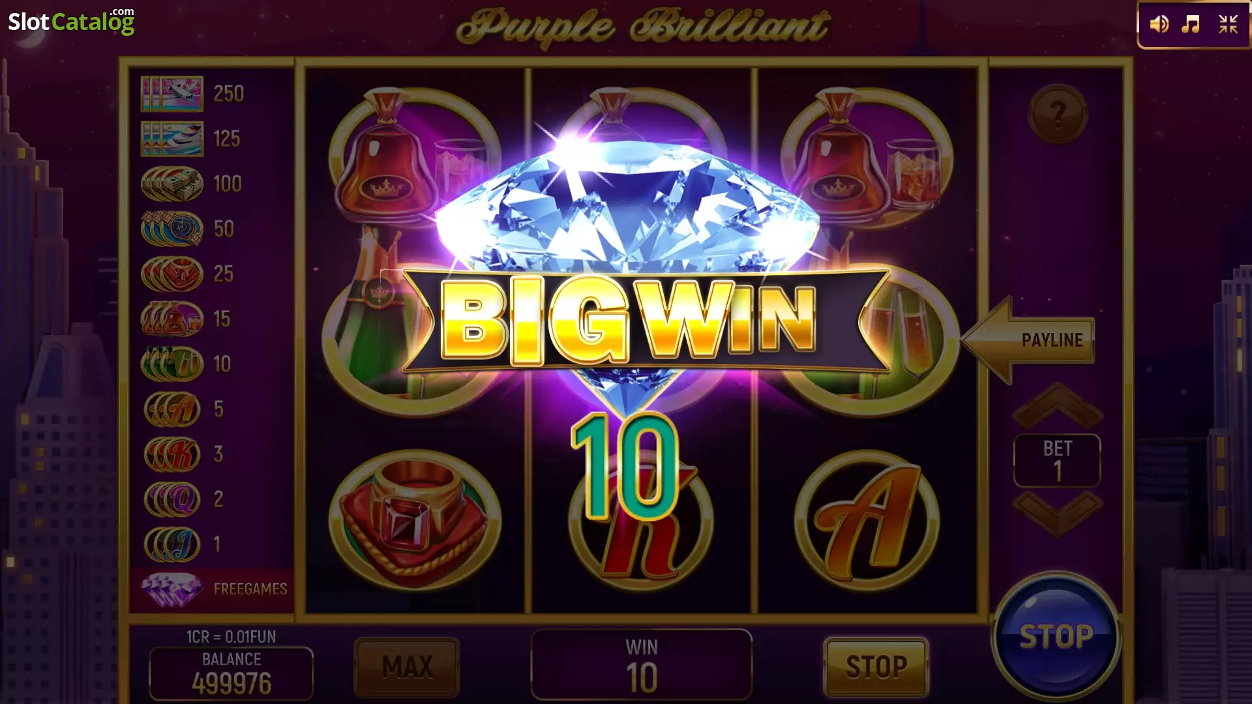The width and height of the screenshot is (1252, 704).
Task: Select the MAX bet button
Action: click(407, 667)
